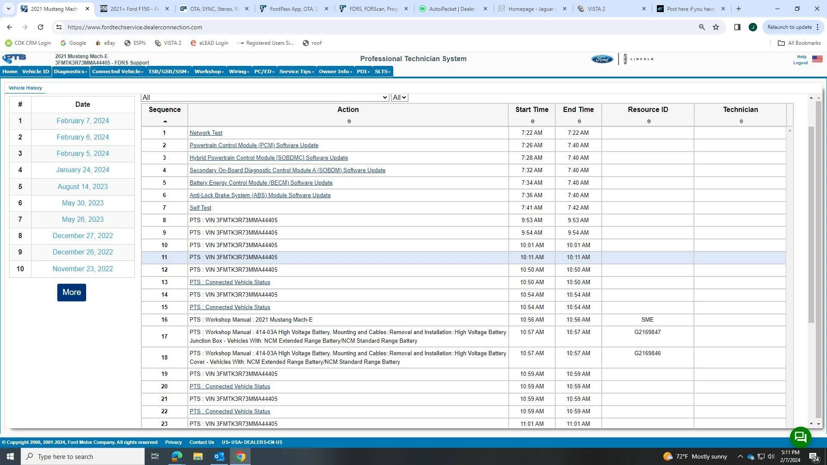Click the US flag language icon
Image resolution: width=827 pixels, height=465 pixels.
[x=817, y=59]
